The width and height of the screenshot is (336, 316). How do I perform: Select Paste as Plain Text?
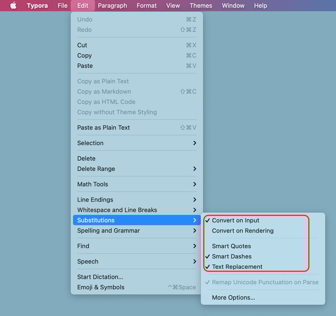tap(137, 128)
